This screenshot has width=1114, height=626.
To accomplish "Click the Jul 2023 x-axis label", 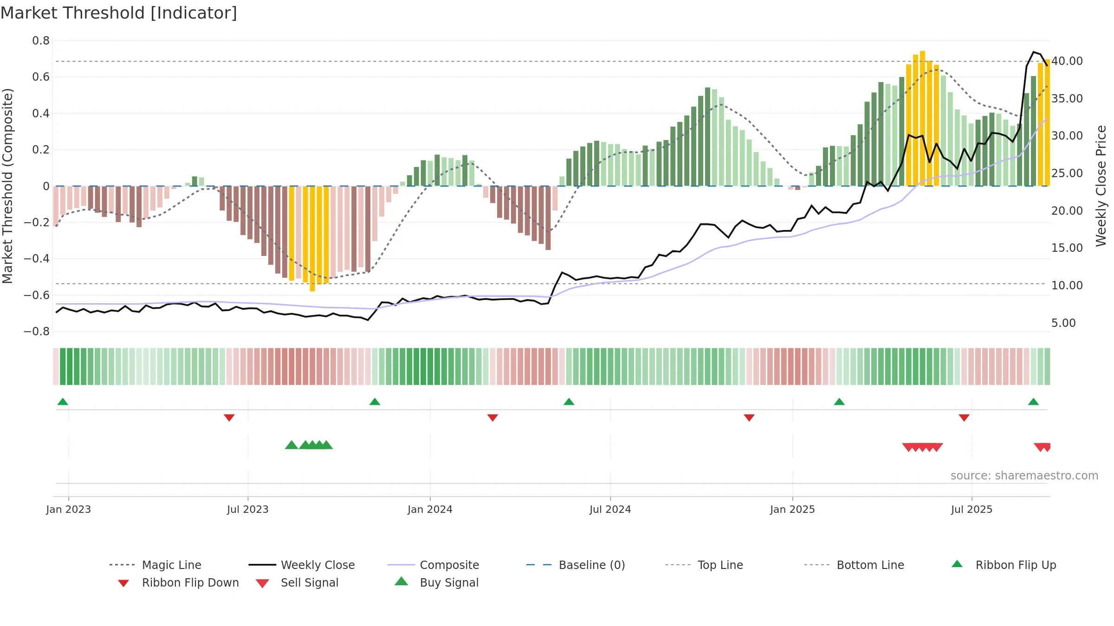I will click(248, 509).
